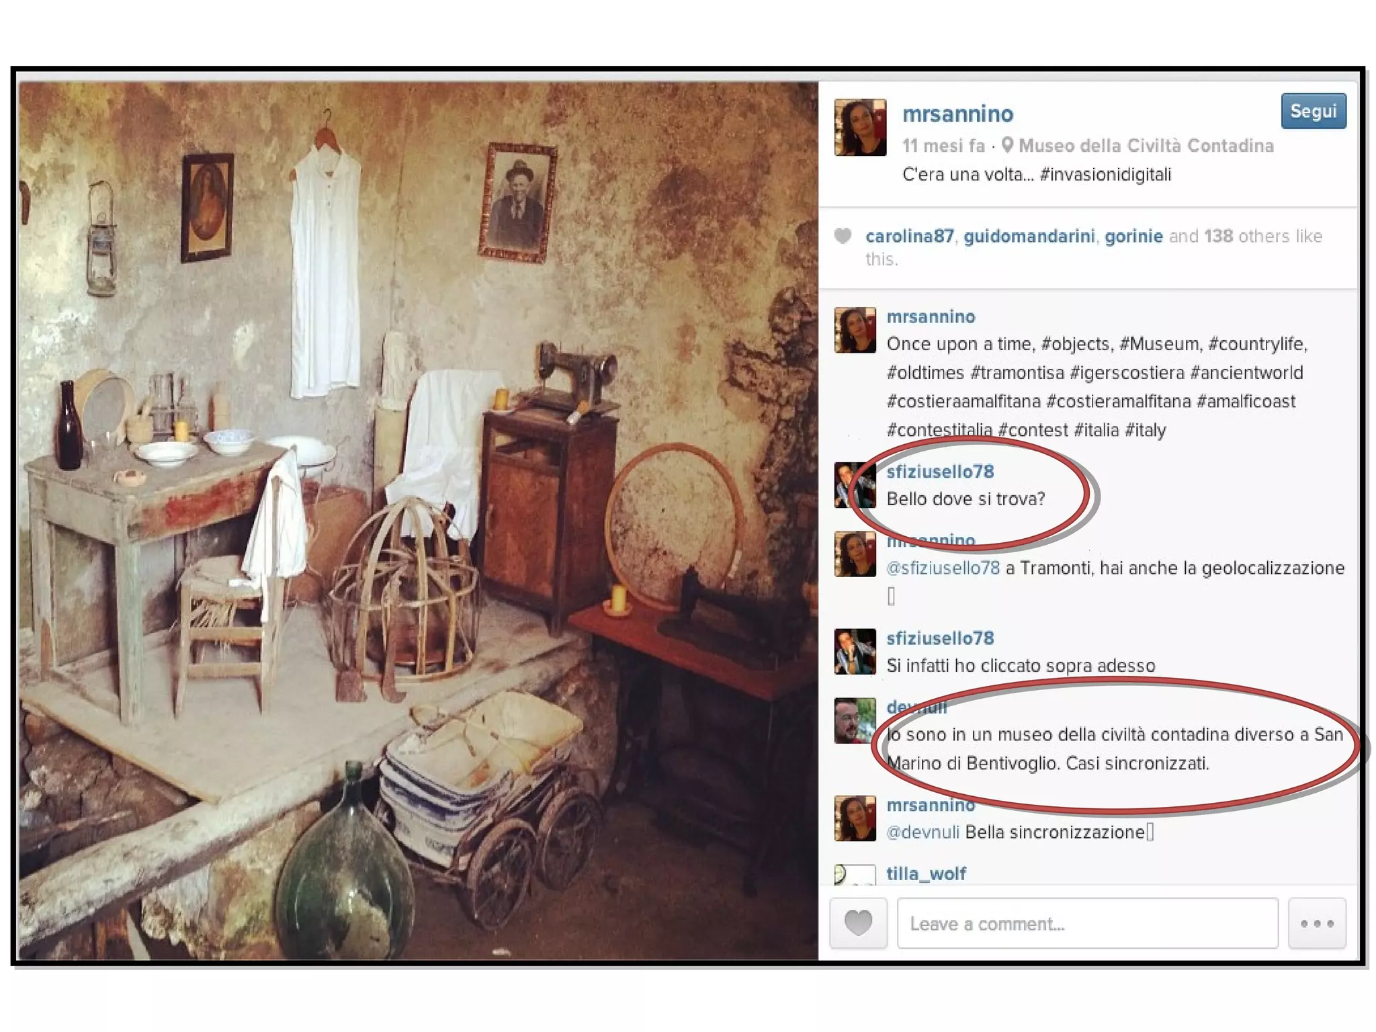Image resolution: width=1376 pixels, height=1032 pixels.
Task: Click the heart like button
Action: (x=858, y=923)
